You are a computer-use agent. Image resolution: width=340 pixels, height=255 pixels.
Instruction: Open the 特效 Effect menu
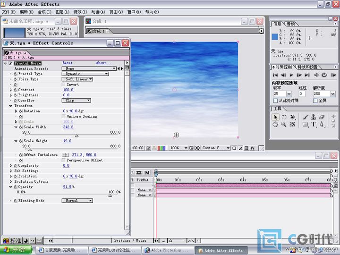pos(80,12)
